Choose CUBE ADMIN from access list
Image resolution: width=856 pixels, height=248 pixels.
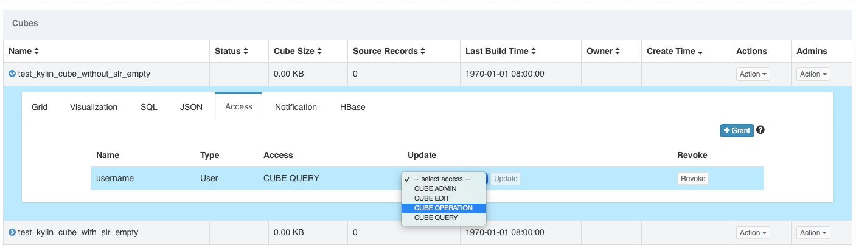435,188
